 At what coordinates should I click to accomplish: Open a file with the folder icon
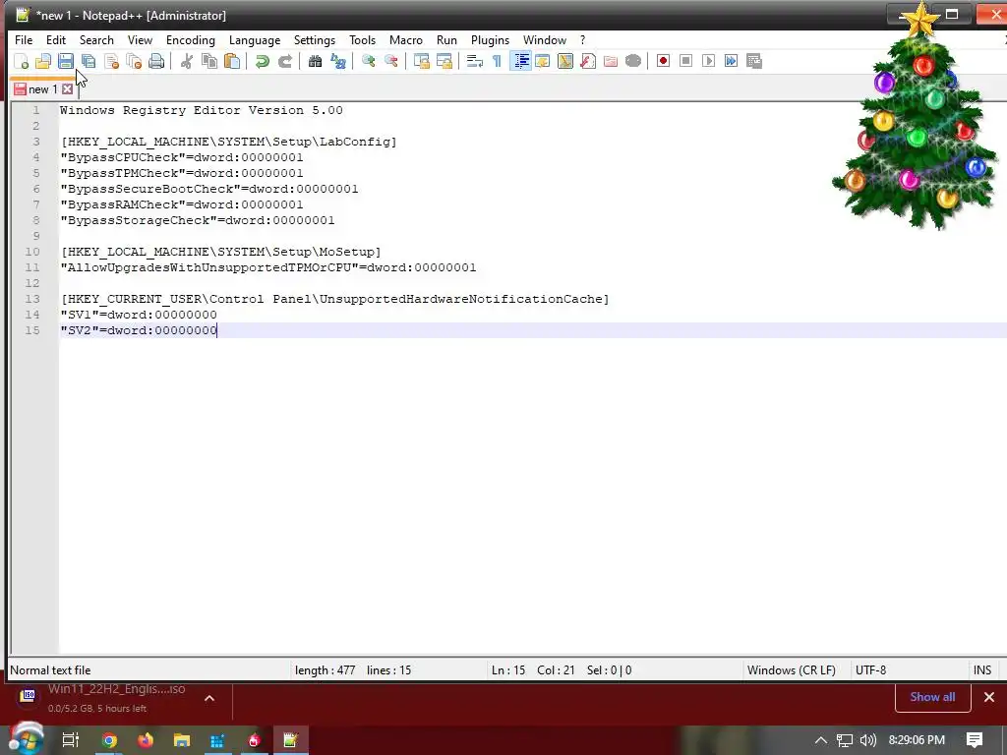coord(43,61)
